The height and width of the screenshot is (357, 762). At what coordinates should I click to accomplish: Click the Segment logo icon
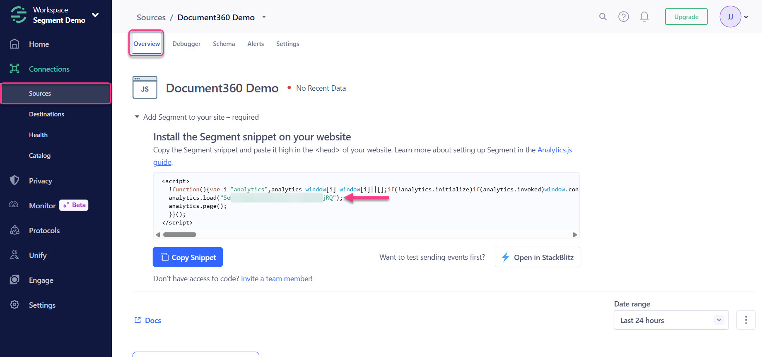coord(19,14)
